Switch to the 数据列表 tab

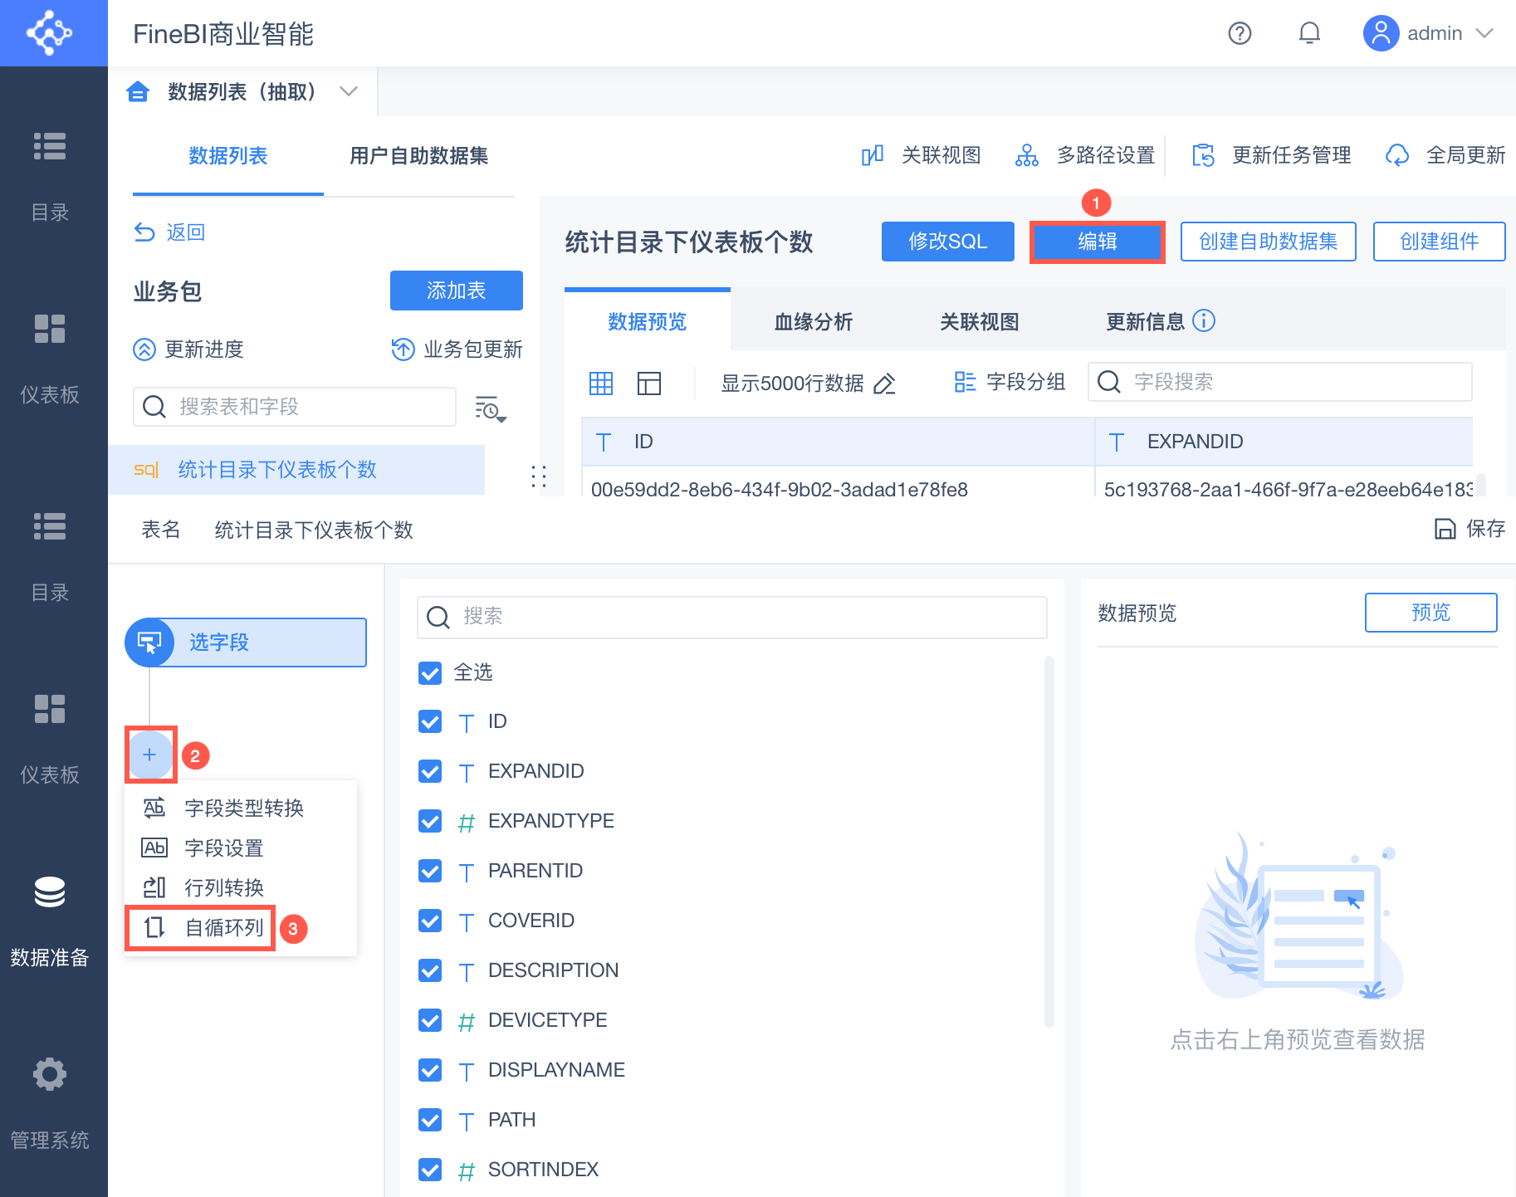pos(228,156)
